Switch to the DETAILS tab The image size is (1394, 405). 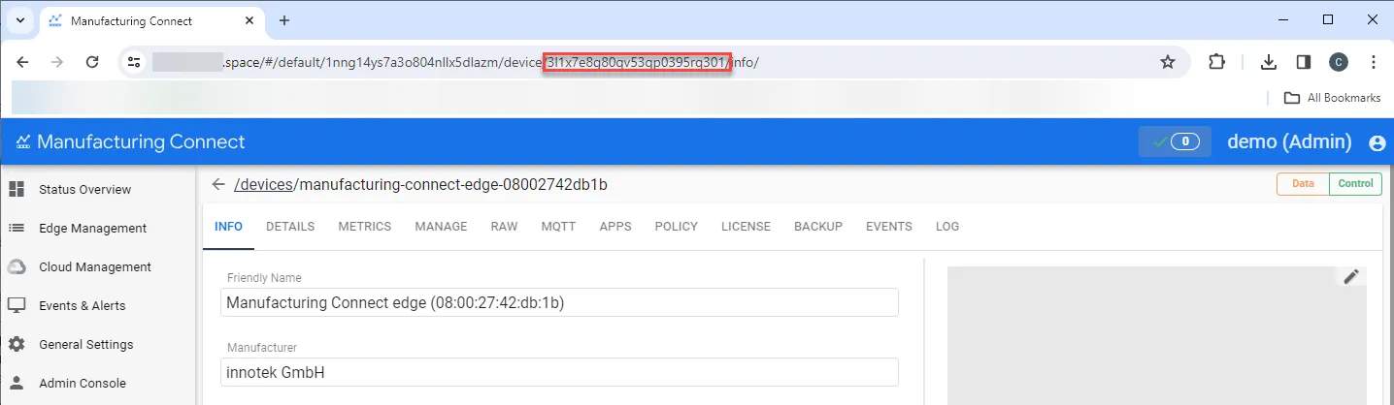point(290,227)
